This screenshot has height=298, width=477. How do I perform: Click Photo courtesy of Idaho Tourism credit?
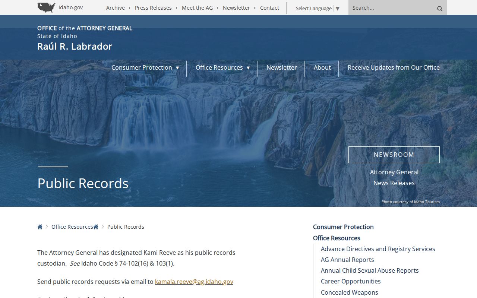click(x=410, y=202)
